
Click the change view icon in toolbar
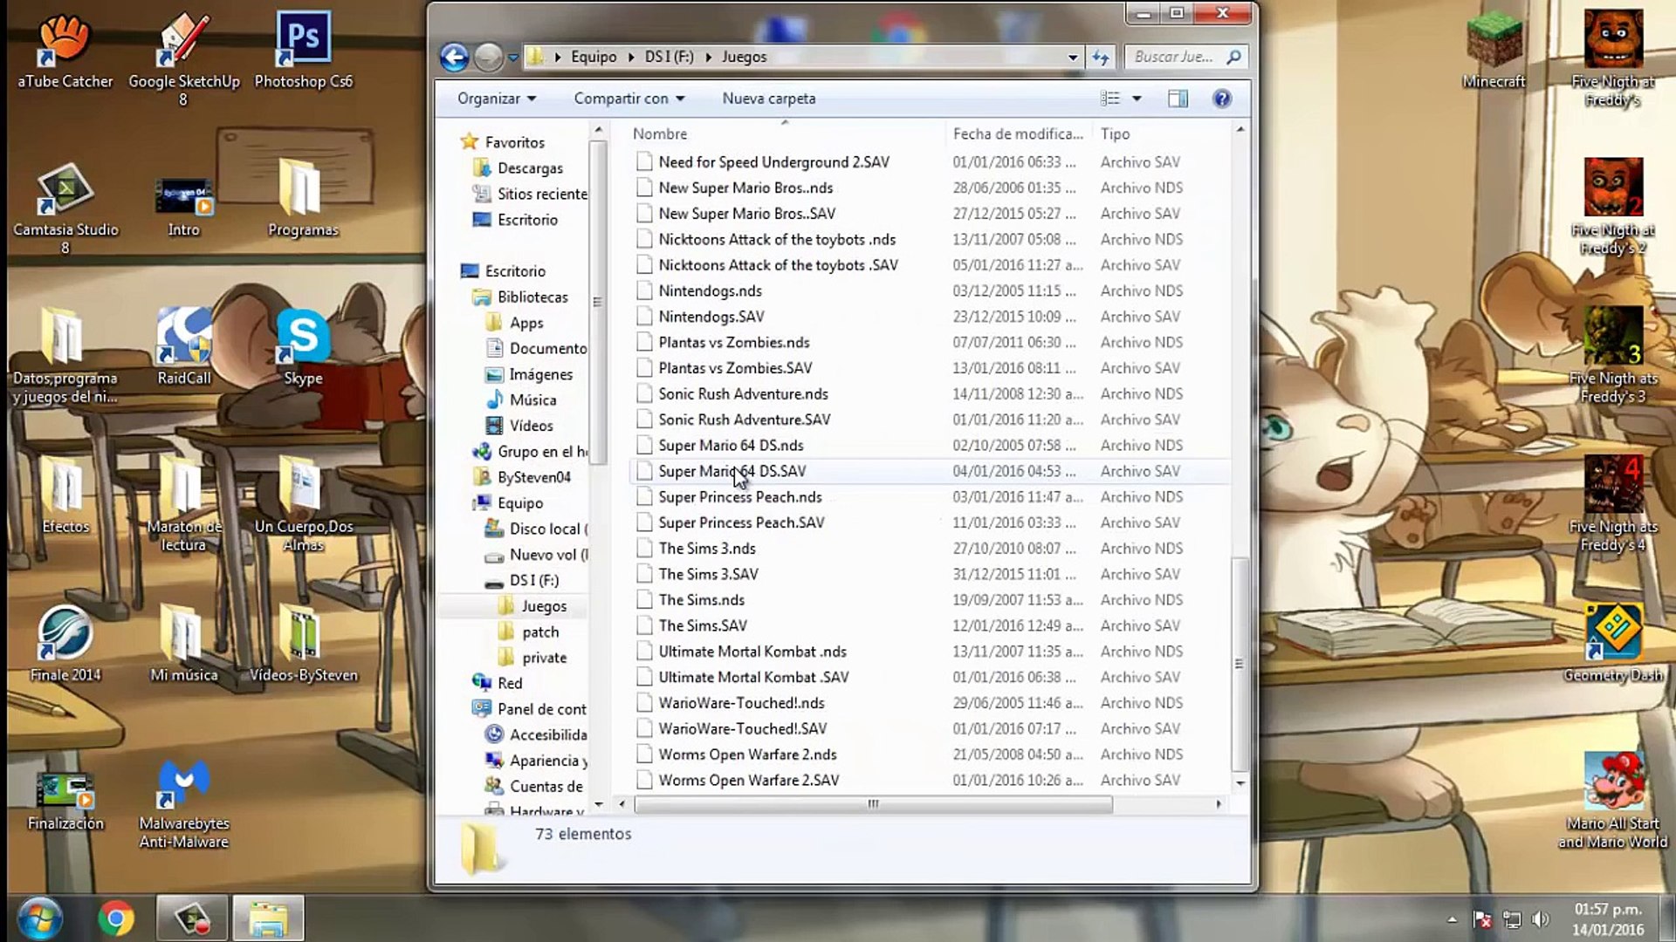(x=1110, y=99)
